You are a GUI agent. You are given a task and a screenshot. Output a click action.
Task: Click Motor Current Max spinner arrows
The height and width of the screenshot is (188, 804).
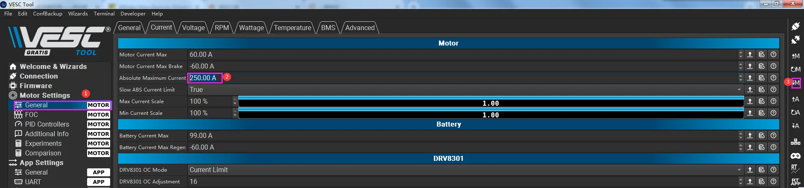point(740,54)
